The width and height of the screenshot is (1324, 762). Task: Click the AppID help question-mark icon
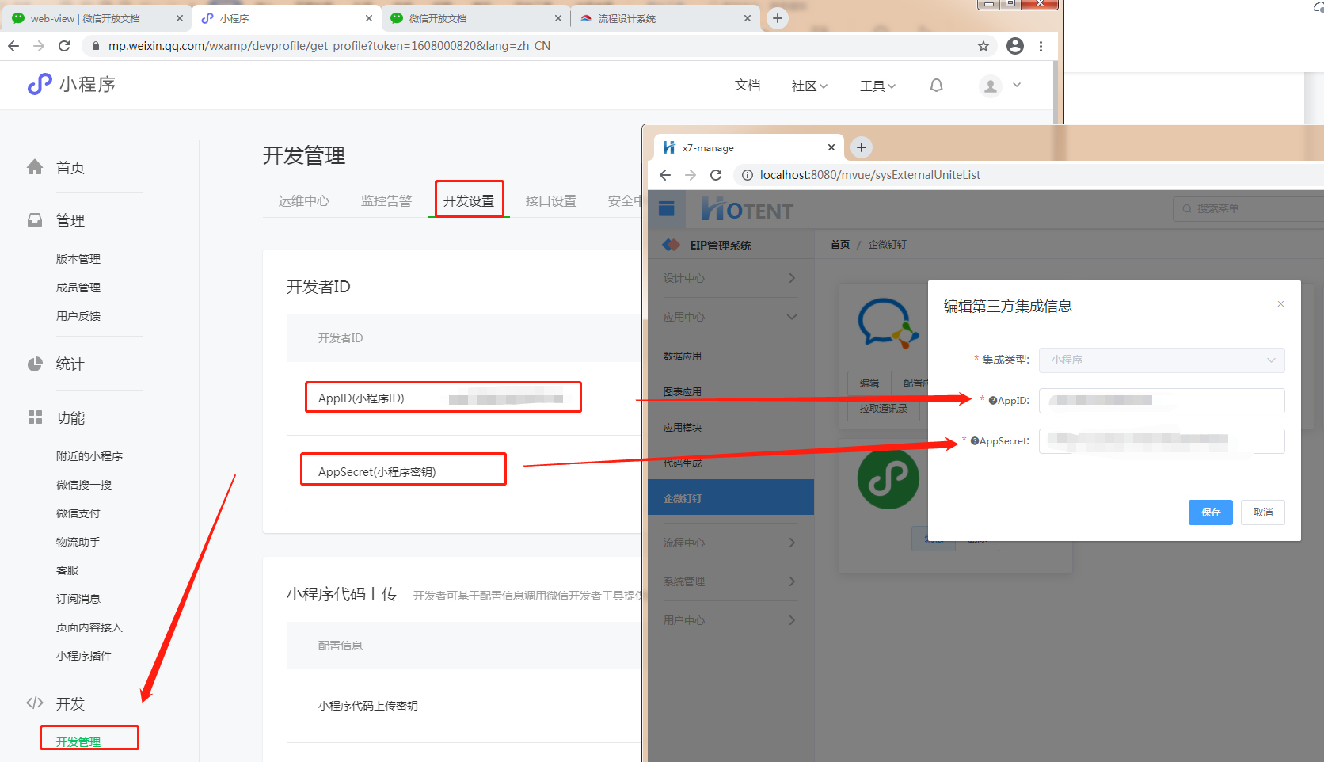coord(993,401)
